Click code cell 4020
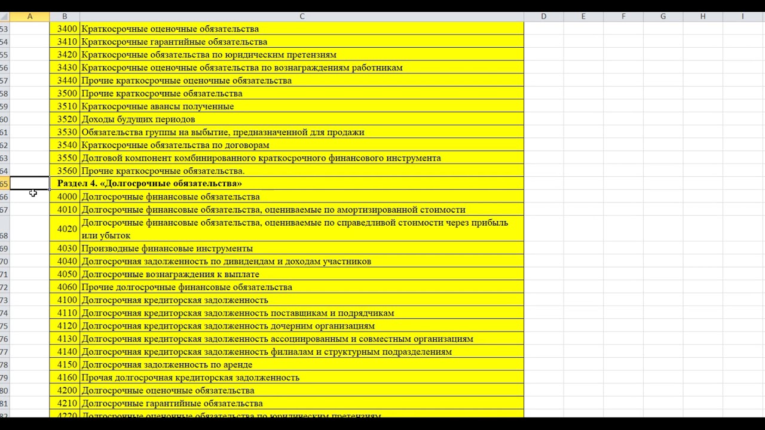This screenshot has height=430, width=765. [65, 229]
